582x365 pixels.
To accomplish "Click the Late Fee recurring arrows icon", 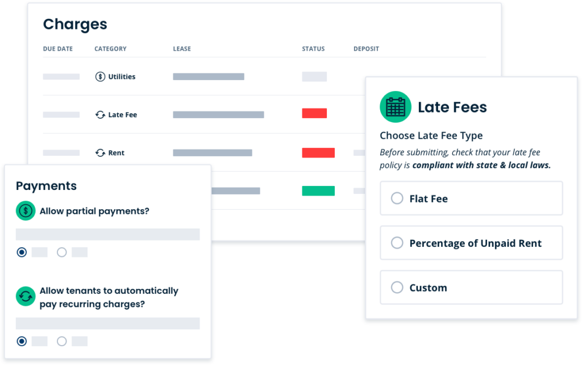I will (100, 115).
